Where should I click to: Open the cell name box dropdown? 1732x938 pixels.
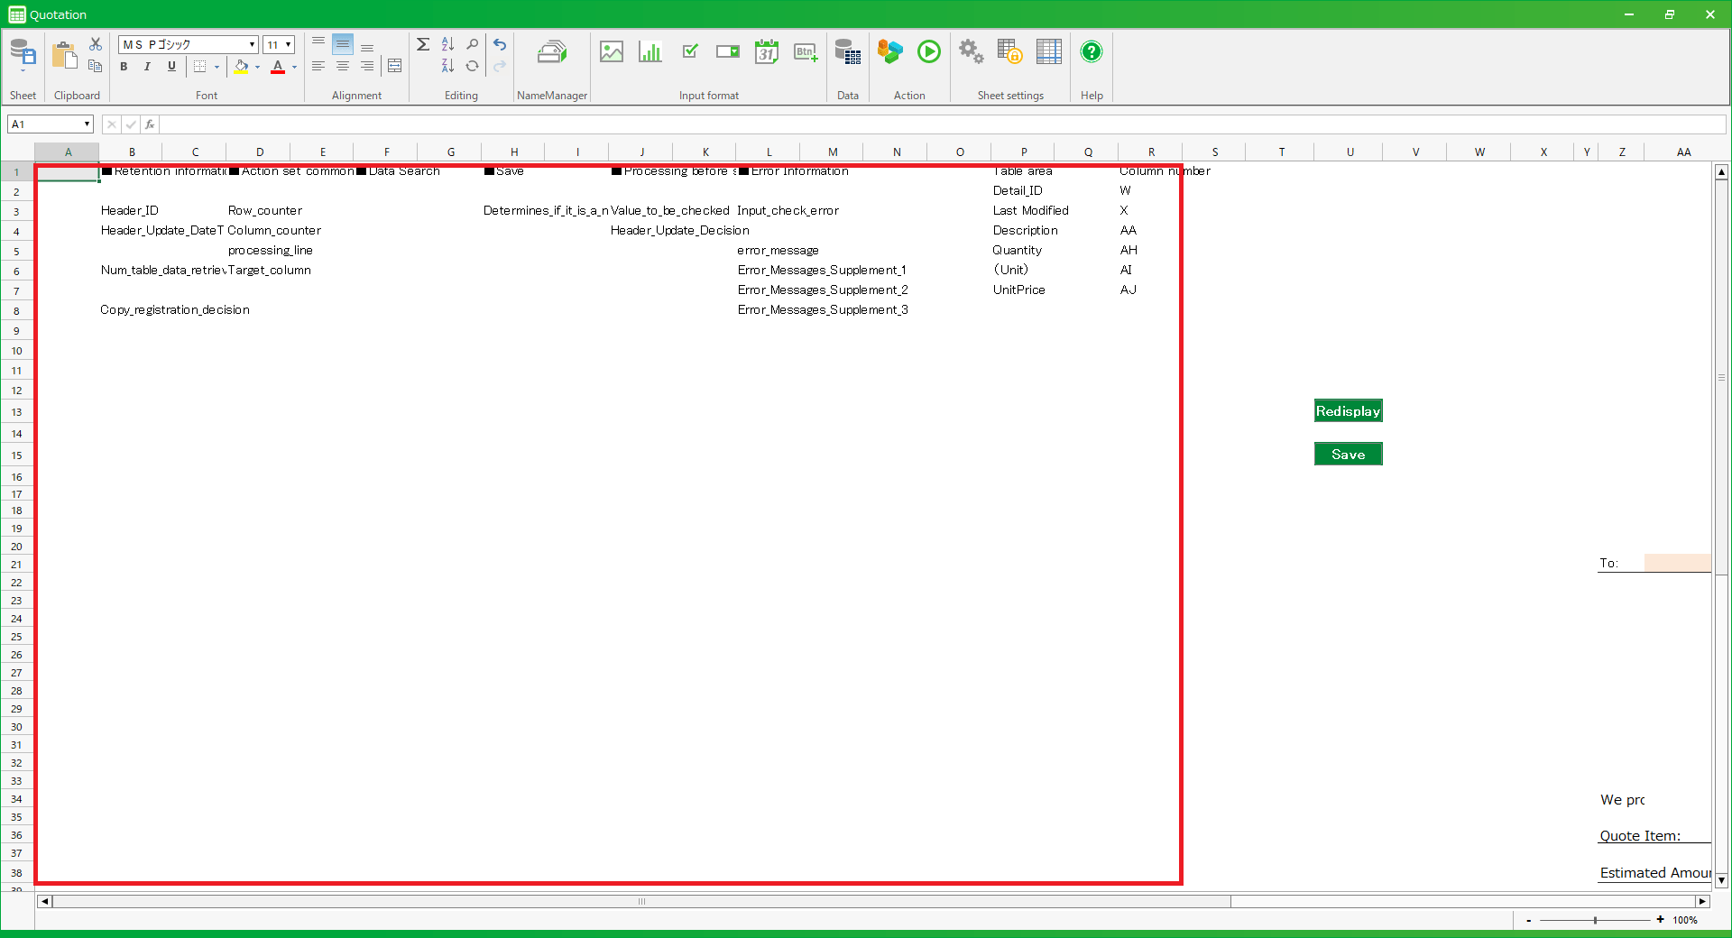coord(87,124)
